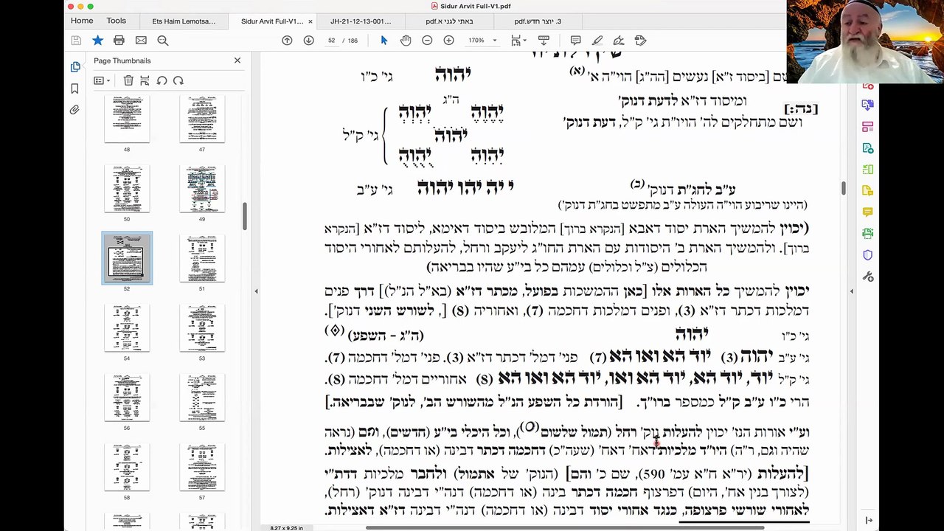Viewport: 944px width, 531px height.
Task: Go to previous page arrow
Action: 287,41
